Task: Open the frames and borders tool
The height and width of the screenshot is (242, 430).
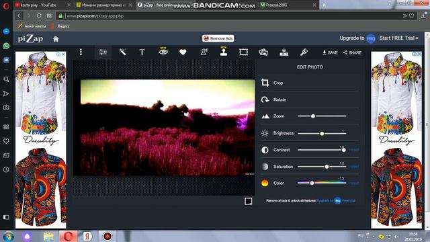Action: pyautogui.click(x=243, y=52)
